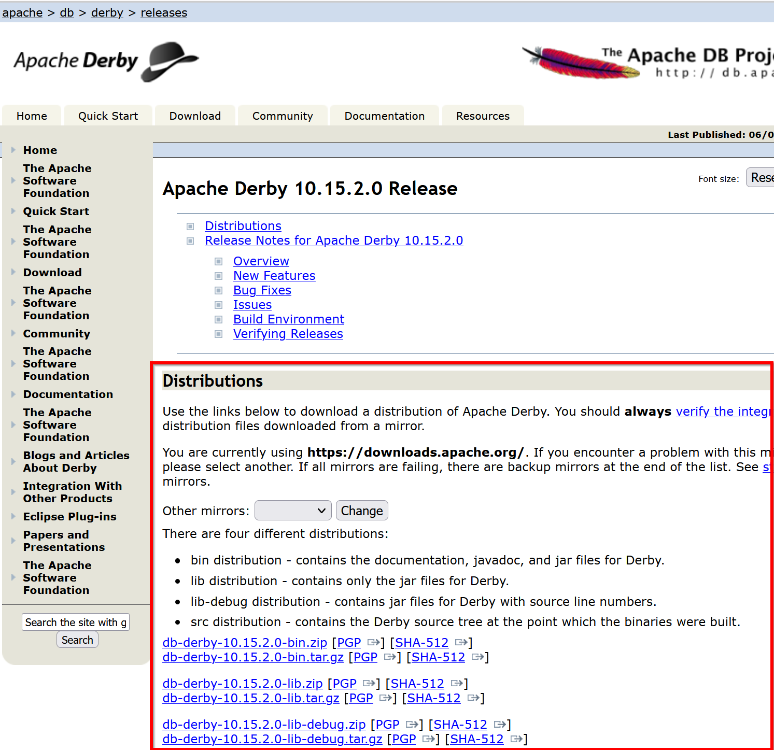The image size is (774, 750).
Task: Click db breadcrumb link
Action: tap(67, 12)
